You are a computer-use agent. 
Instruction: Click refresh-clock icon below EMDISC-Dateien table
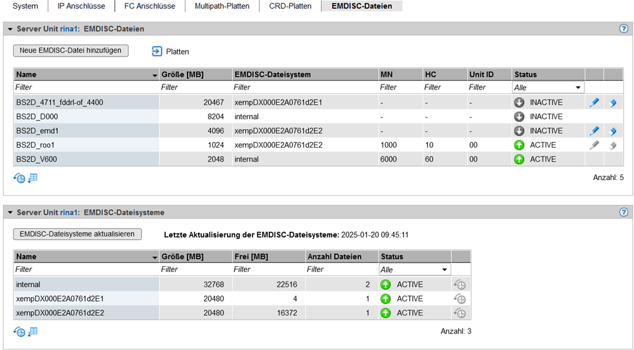tap(19, 178)
